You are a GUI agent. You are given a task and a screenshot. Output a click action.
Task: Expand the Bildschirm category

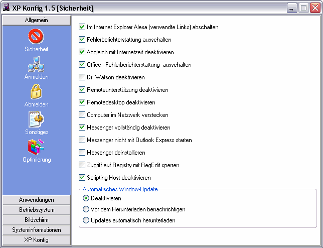tap(36, 220)
